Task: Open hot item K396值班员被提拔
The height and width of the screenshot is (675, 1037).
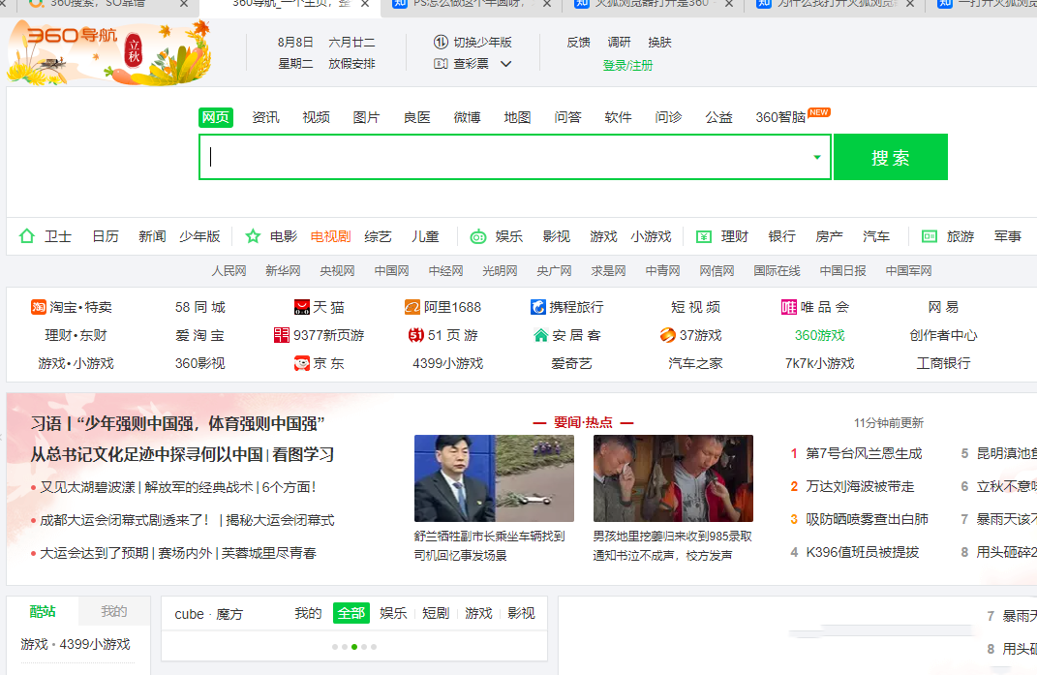Action: (x=863, y=553)
